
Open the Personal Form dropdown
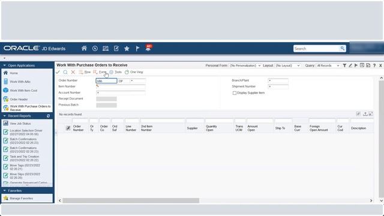(x=245, y=65)
